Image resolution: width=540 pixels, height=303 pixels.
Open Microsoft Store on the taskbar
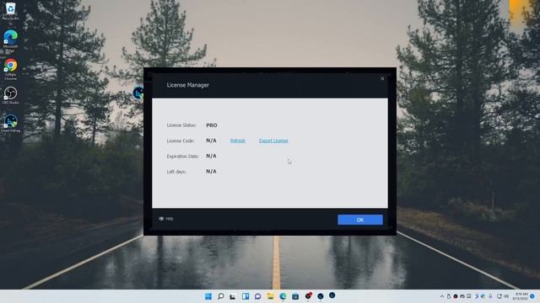[295, 296]
